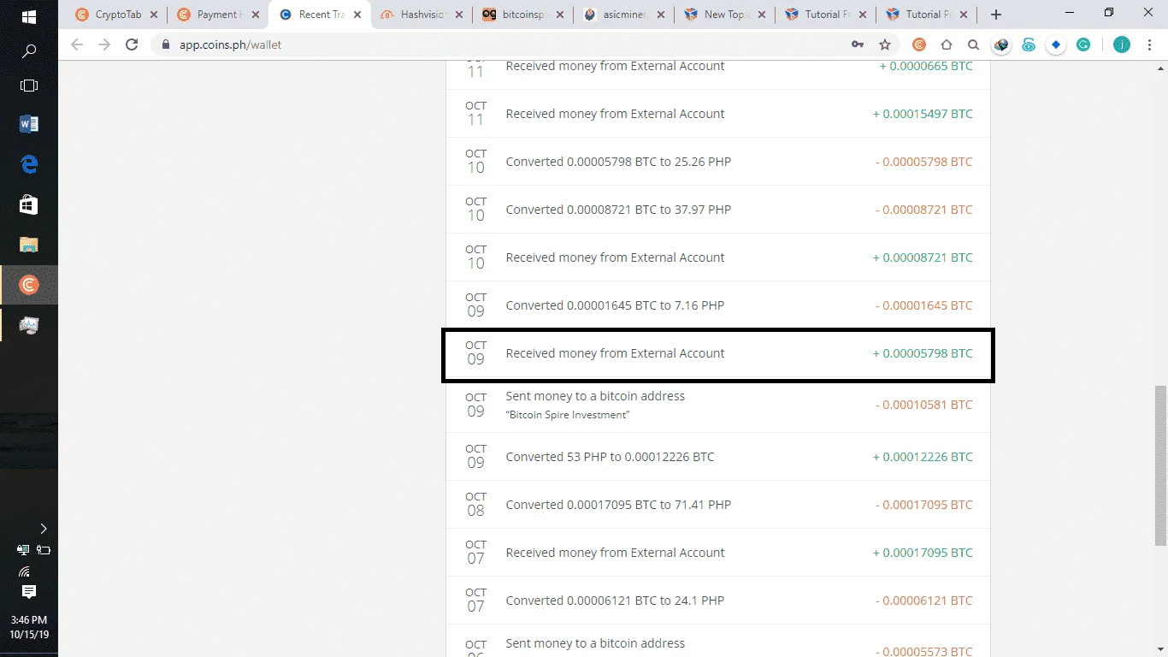Image resolution: width=1168 pixels, height=657 pixels.
Task: Open transaction converting 0.00005798 BTC to 25.26 PHP
Action: (718, 162)
